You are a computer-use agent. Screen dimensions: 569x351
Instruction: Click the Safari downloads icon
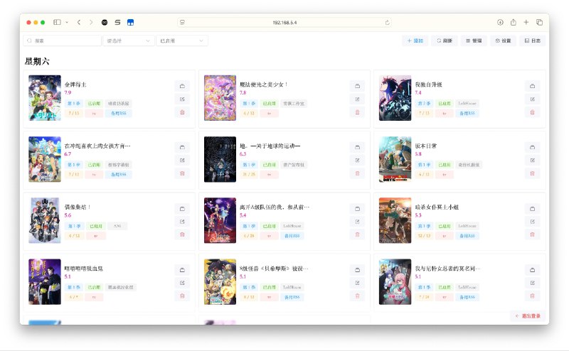click(x=501, y=23)
